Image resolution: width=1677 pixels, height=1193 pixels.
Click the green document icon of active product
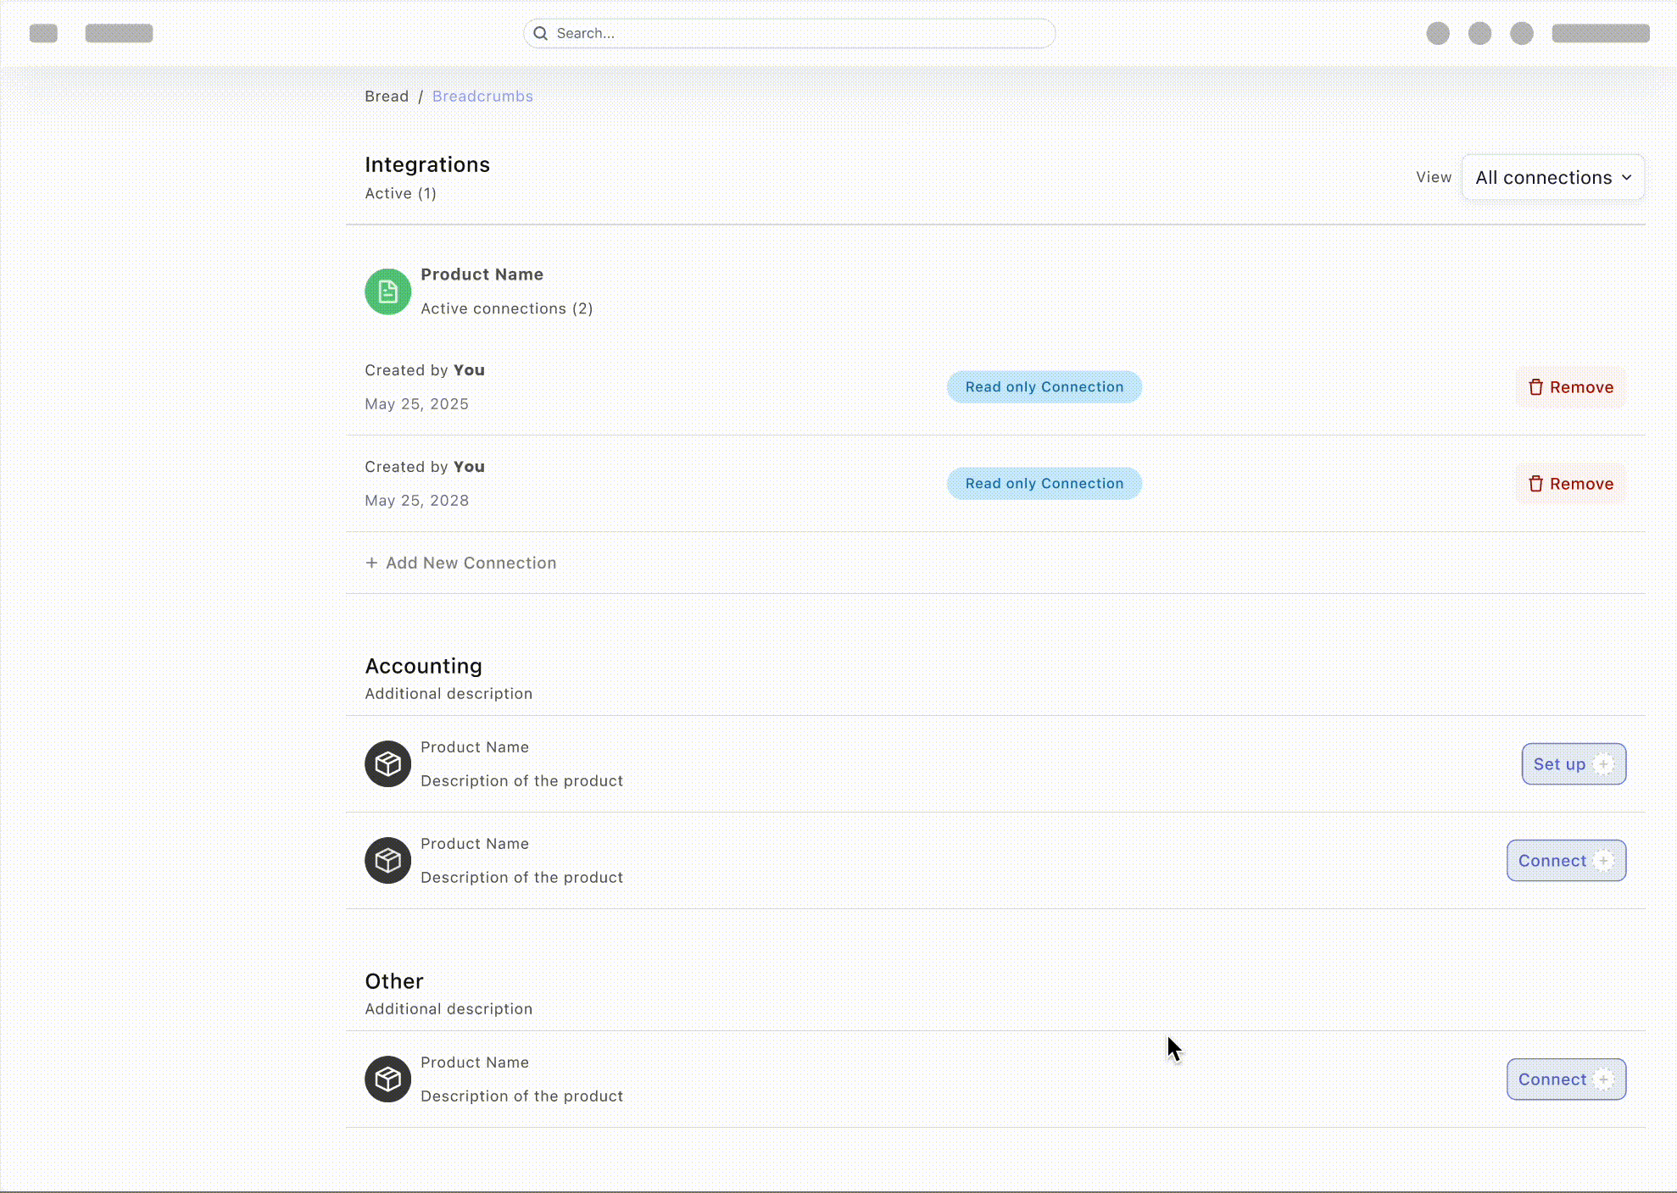pos(387,291)
